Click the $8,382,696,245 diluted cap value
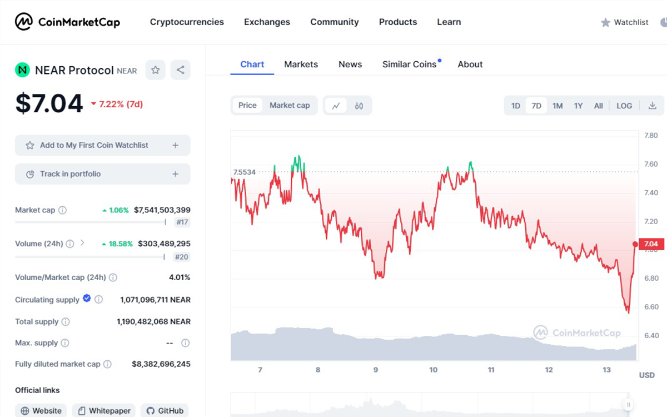Viewport: 667px width, 417px height. [x=161, y=364]
